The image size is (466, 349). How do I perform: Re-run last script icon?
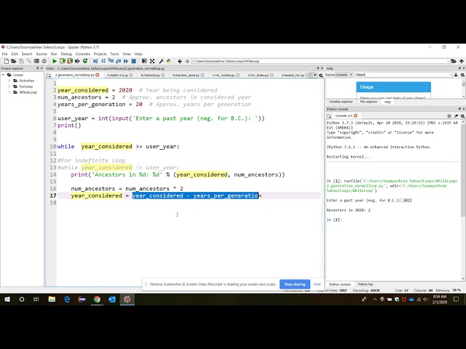(85, 61)
